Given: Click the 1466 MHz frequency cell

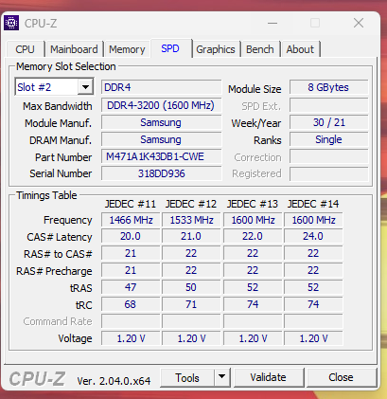Looking at the screenshot, I should pos(131,220).
